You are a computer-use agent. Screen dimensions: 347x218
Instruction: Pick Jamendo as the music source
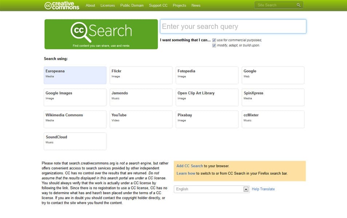[x=141, y=97]
